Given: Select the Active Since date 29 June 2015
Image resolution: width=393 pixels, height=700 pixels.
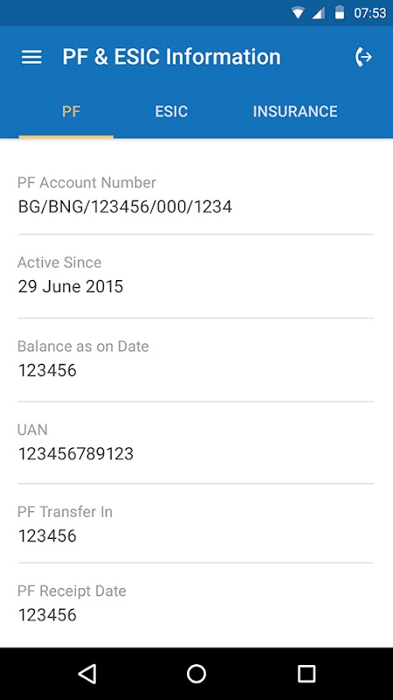Looking at the screenshot, I should (71, 286).
